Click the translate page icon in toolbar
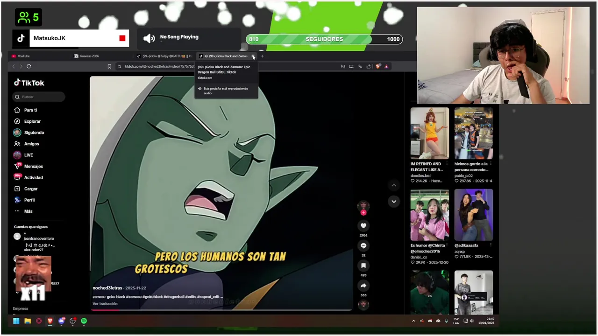 coord(360,66)
